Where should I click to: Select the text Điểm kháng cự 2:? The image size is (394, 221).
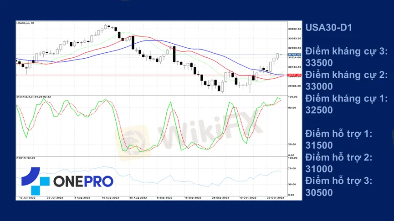(346, 75)
